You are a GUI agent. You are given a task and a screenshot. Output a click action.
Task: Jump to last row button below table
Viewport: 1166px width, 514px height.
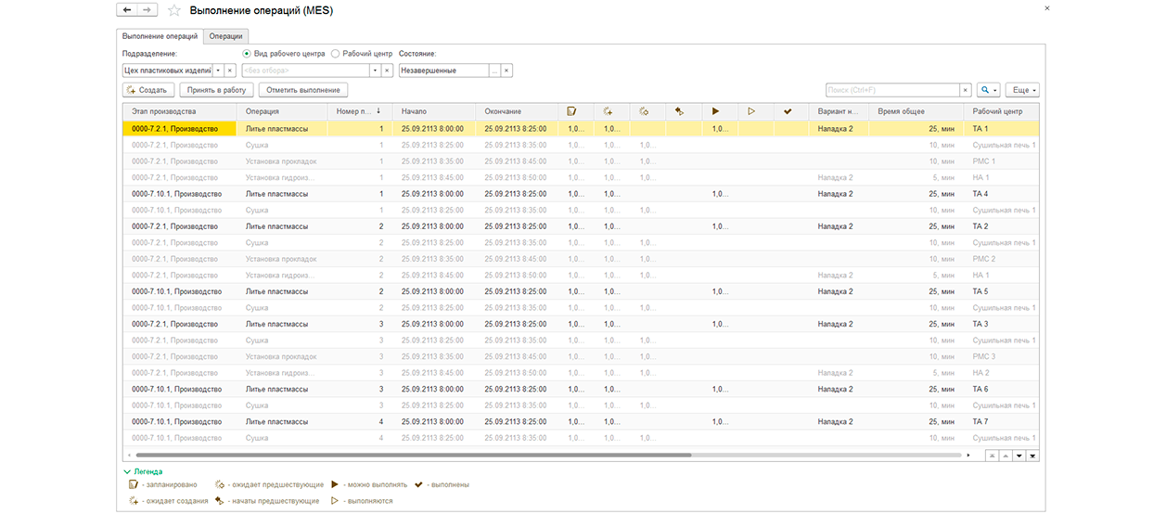[x=1032, y=456]
